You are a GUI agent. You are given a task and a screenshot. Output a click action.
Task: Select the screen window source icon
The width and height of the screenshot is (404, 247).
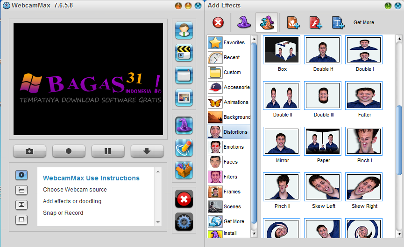184,75
